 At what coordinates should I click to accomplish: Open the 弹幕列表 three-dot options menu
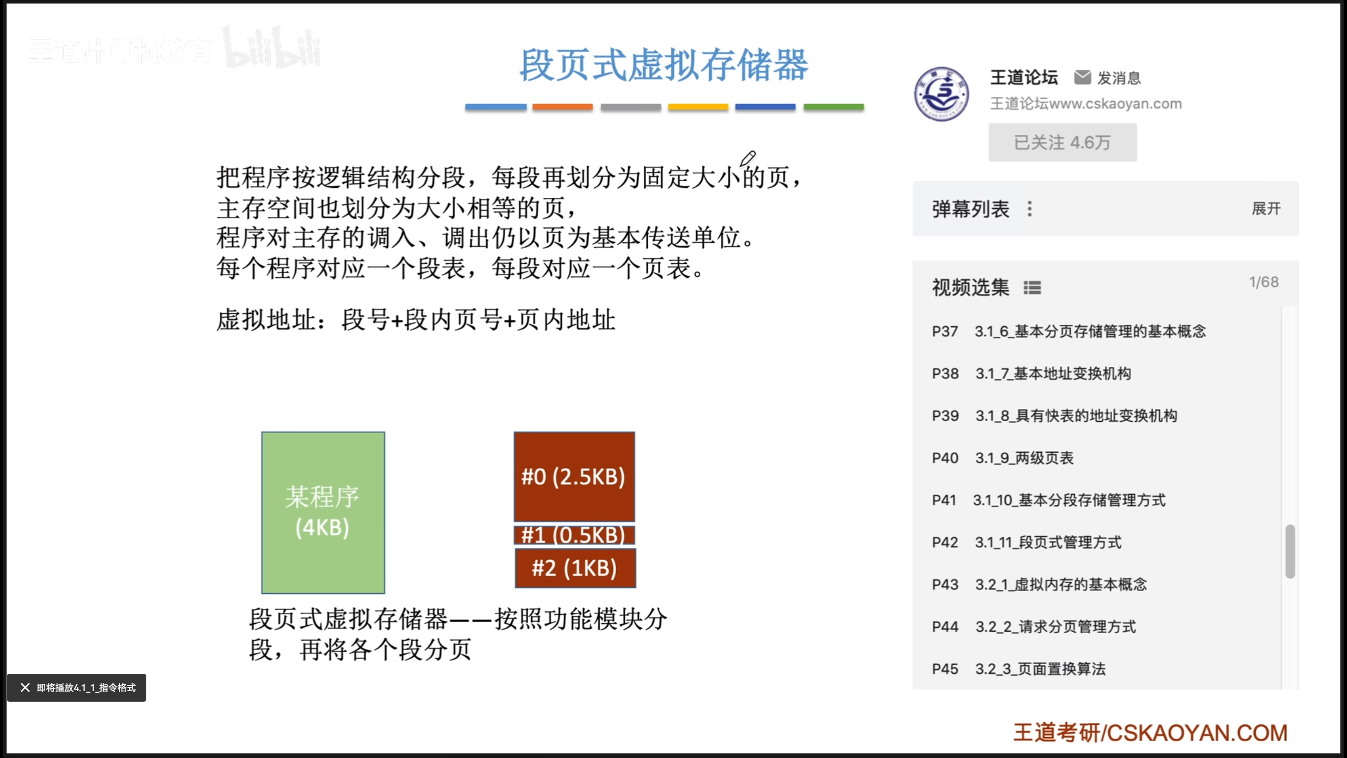coord(1030,209)
